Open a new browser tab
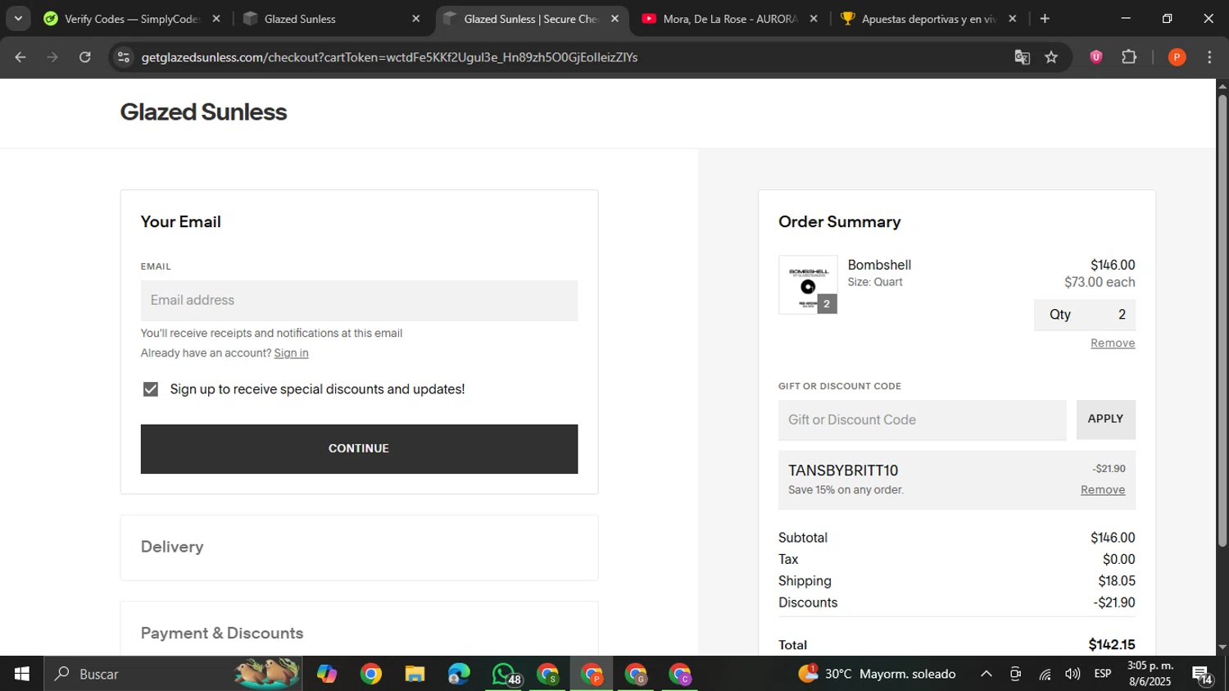 pos(1045,18)
